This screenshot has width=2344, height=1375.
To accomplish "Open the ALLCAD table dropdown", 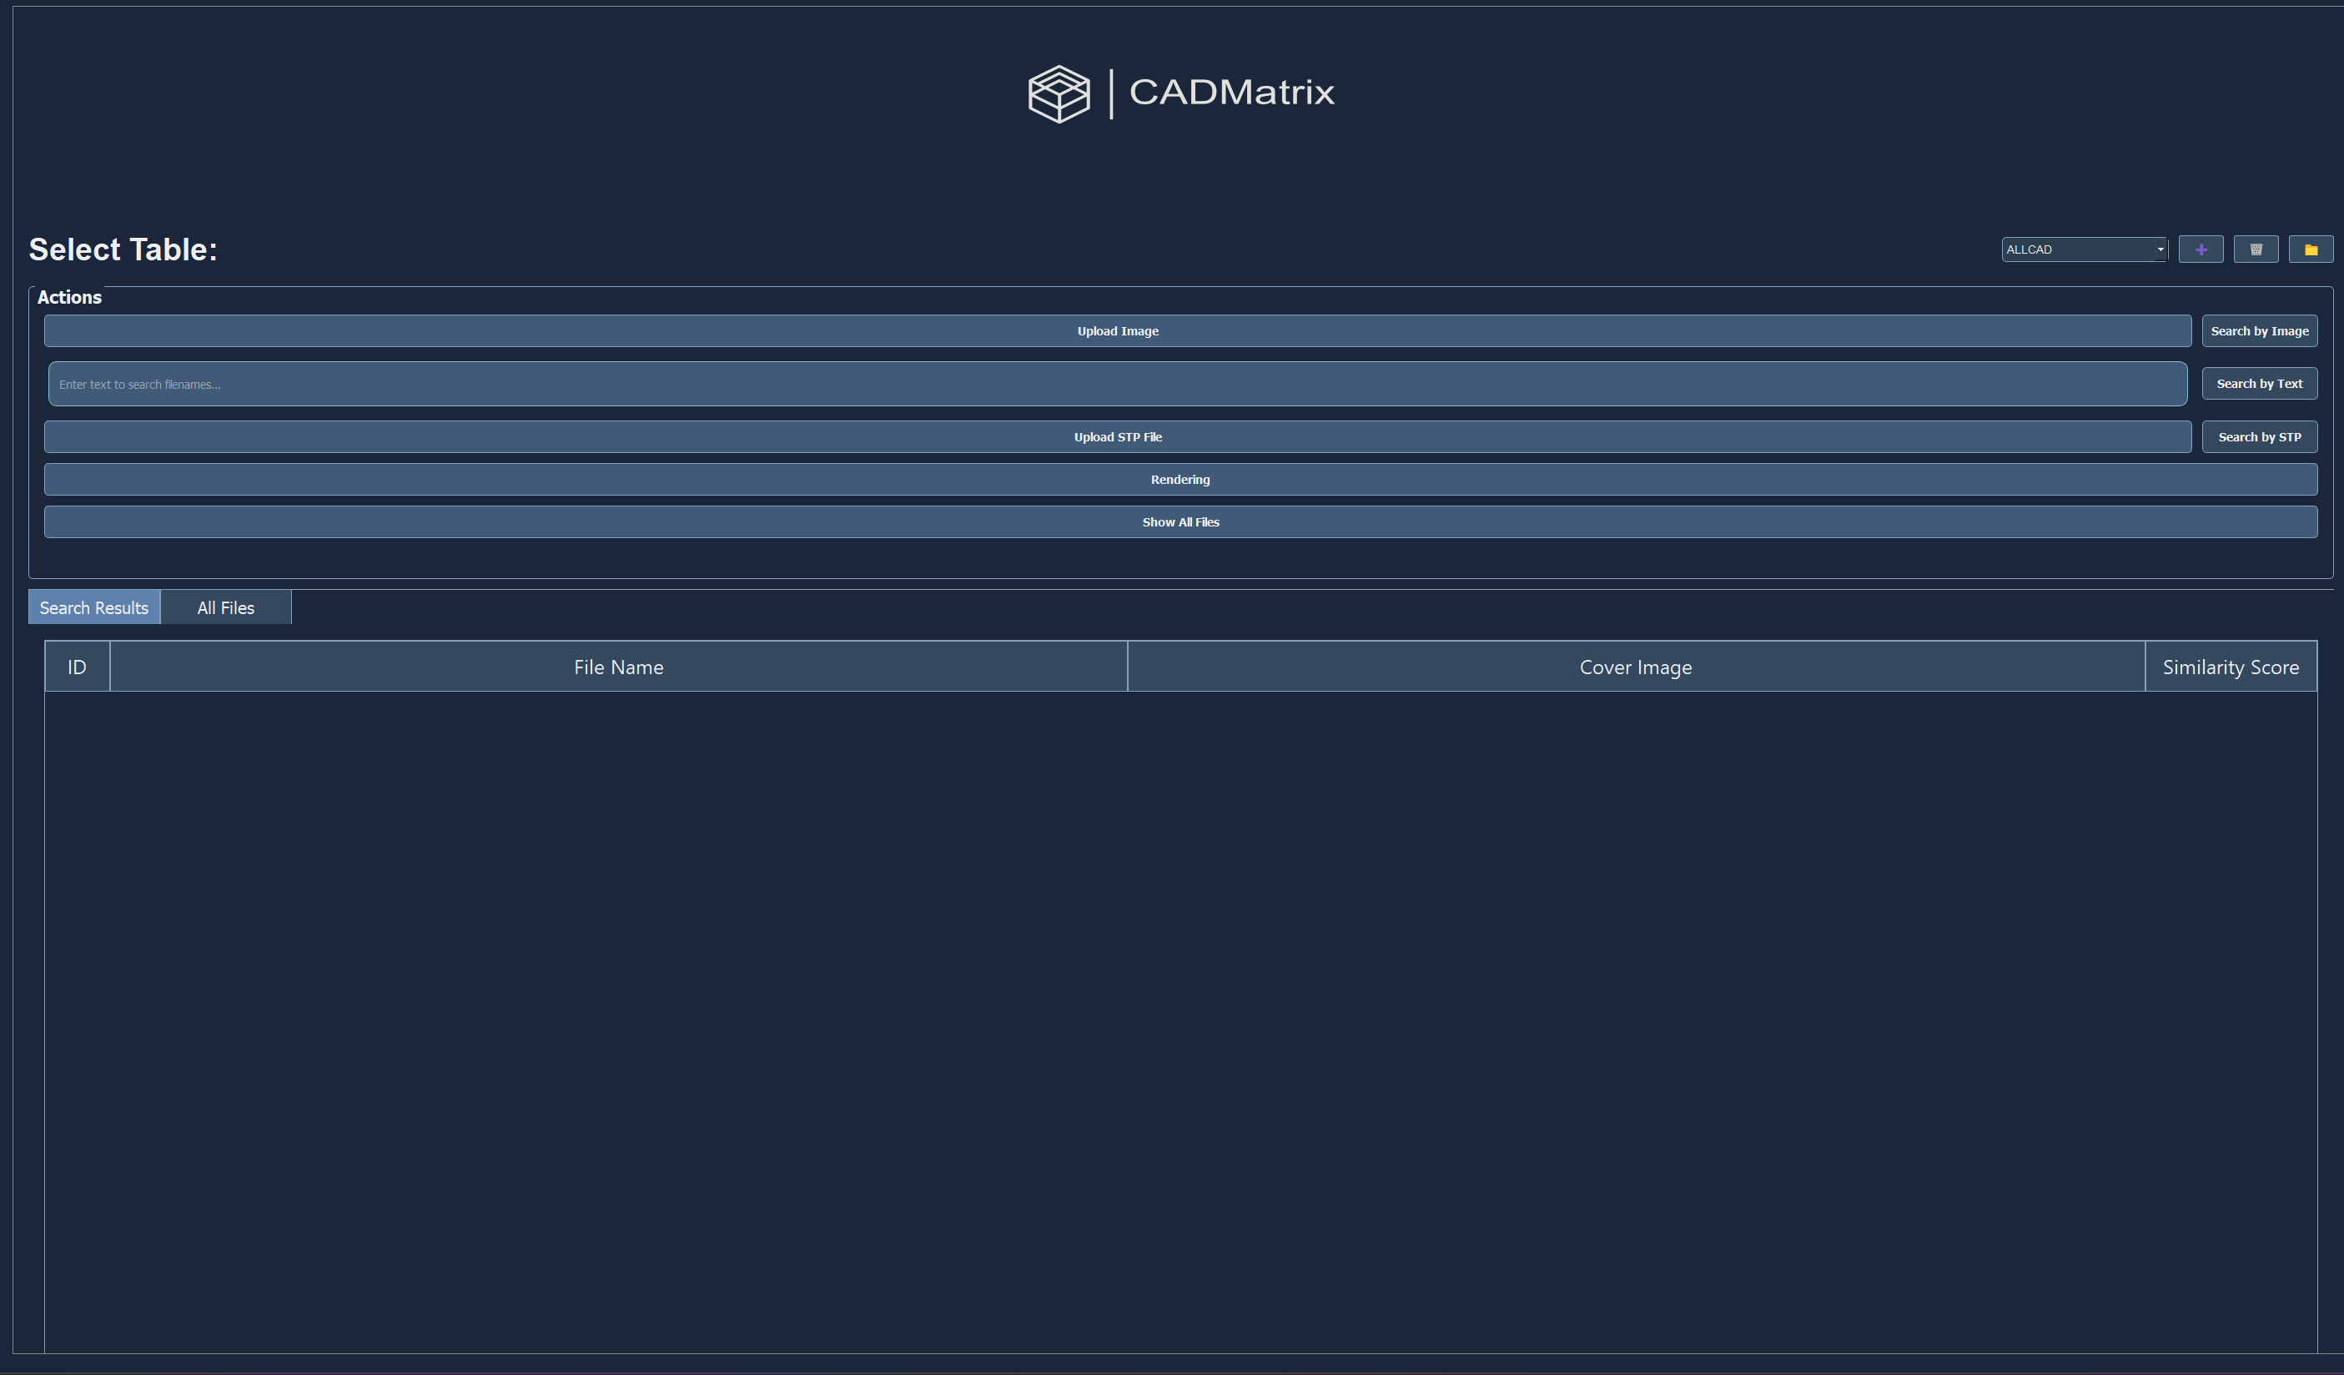I will tap(2076, 249).
